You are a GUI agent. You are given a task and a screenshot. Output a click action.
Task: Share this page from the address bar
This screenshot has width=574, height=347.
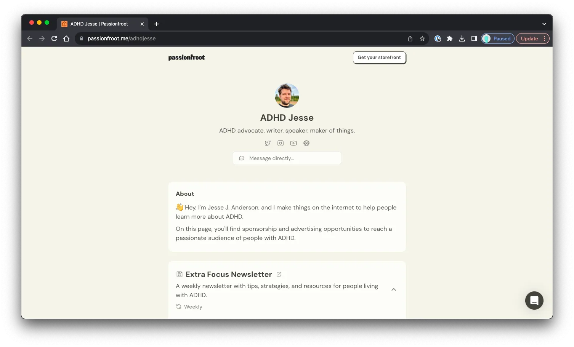tap(410, 38)
